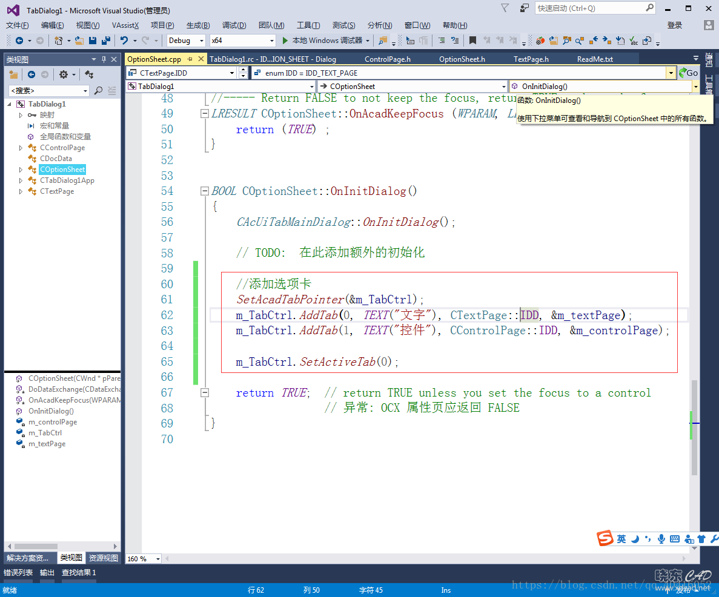
Task: Toggle Sogou English/Chinese input mode
Action: click(x=621, y=539)
